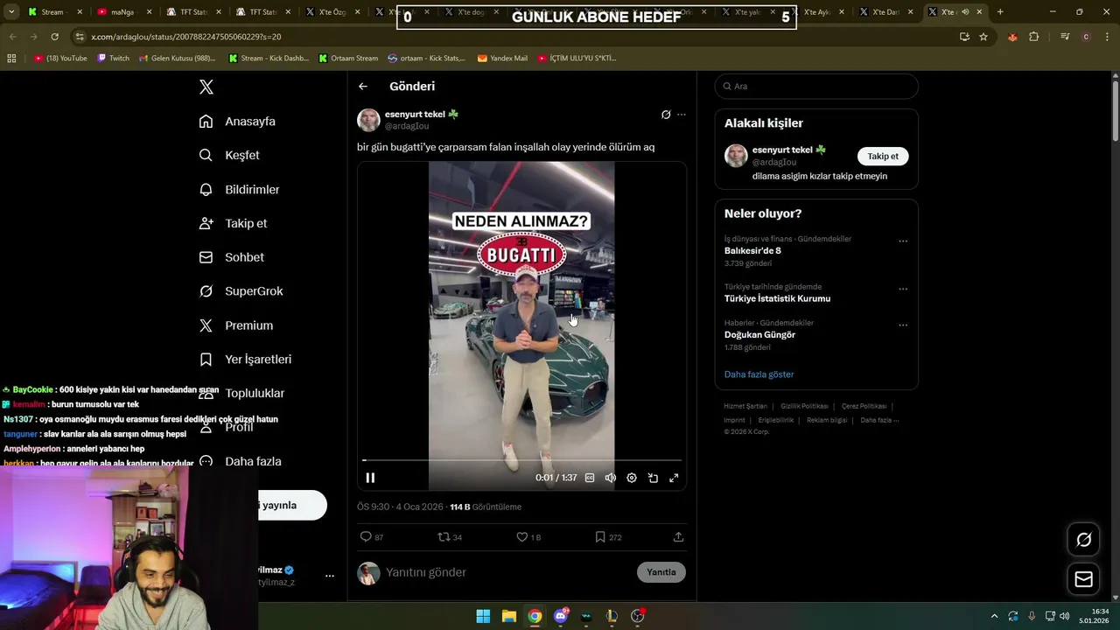Open Çerez Politikası footer link

(864, 406)
